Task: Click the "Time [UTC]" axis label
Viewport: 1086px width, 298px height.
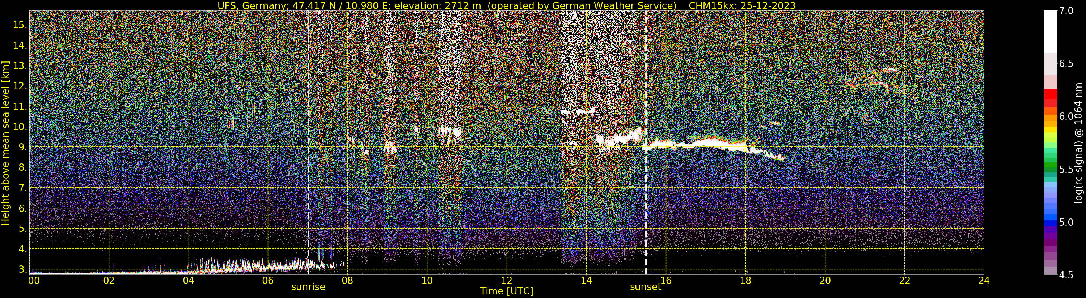Action: (507, 291)
